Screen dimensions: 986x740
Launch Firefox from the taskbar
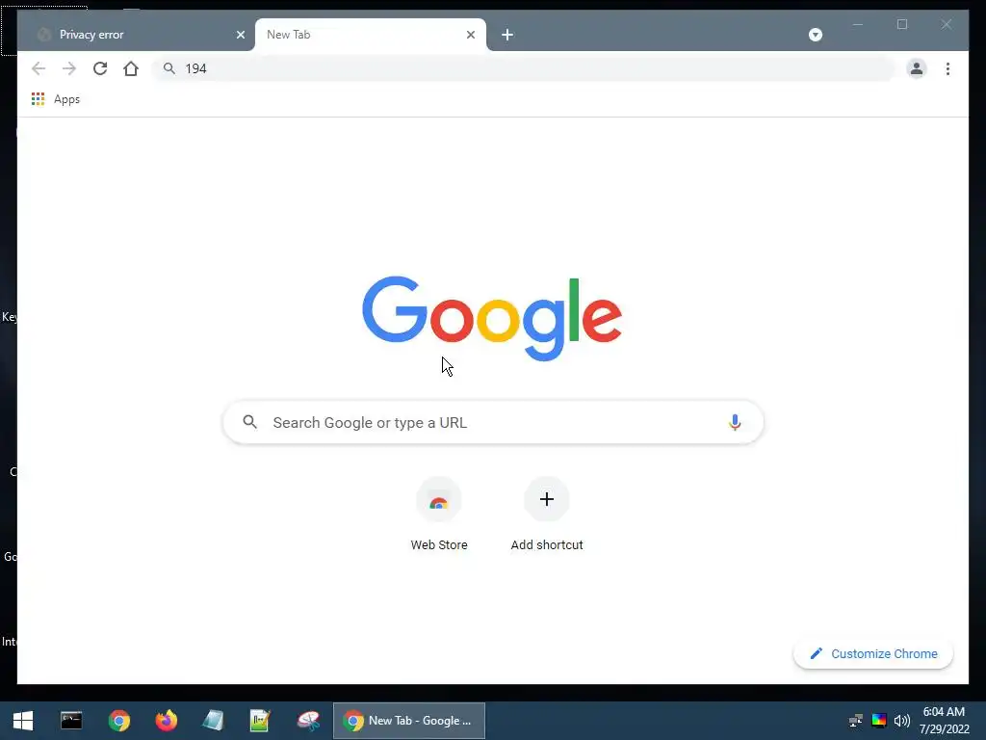166,721
